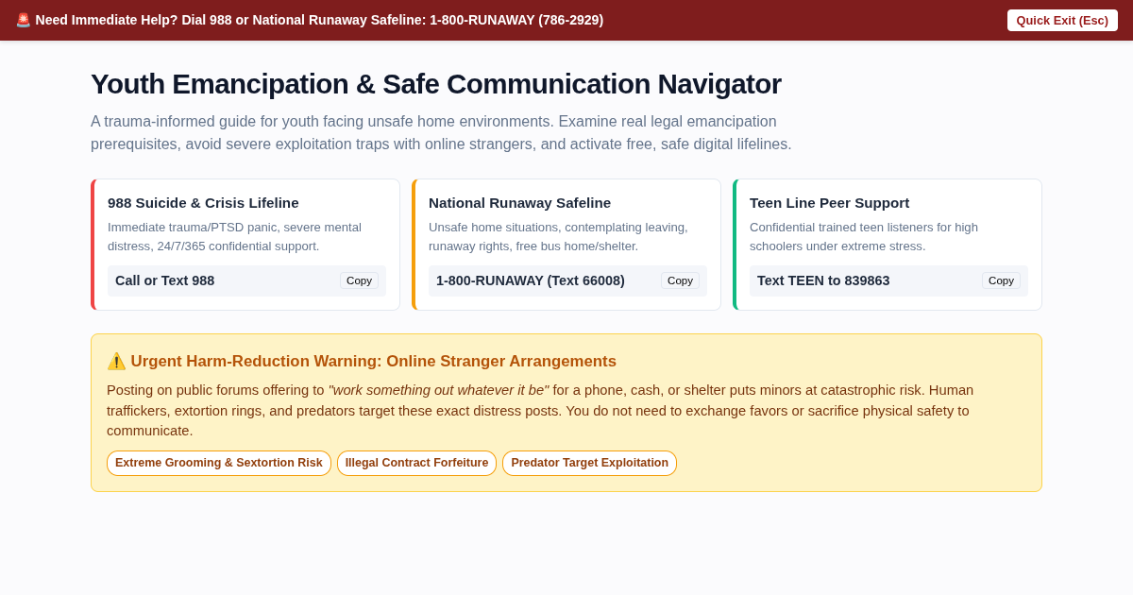Image resolution: width=1133 pixels, height=595 pixels.
Task: Click the National Runaway Safeline title
Action: [519, 202]
